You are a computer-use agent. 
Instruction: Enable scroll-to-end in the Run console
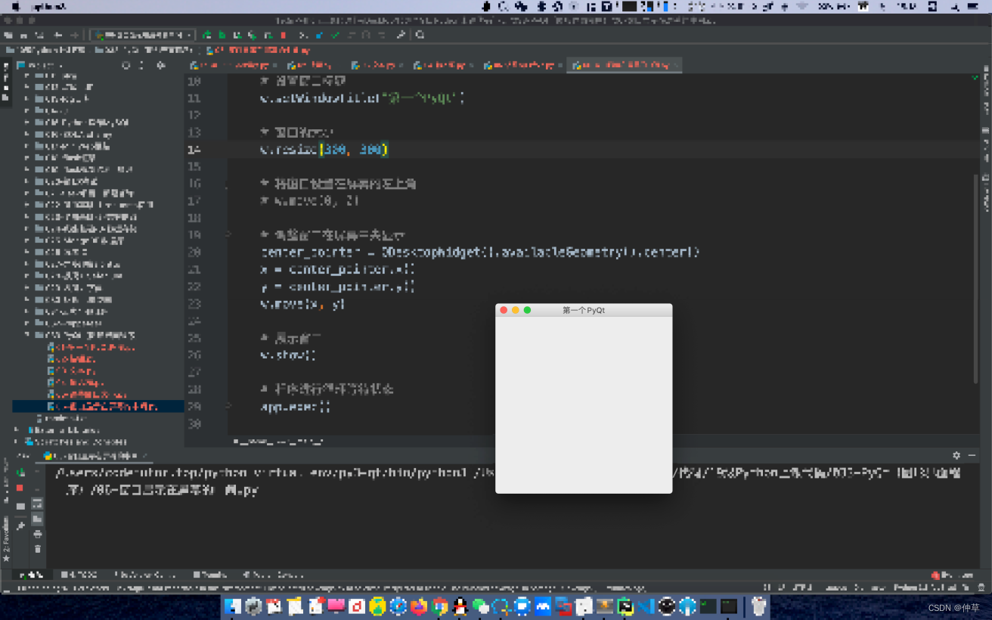[36, 518]
